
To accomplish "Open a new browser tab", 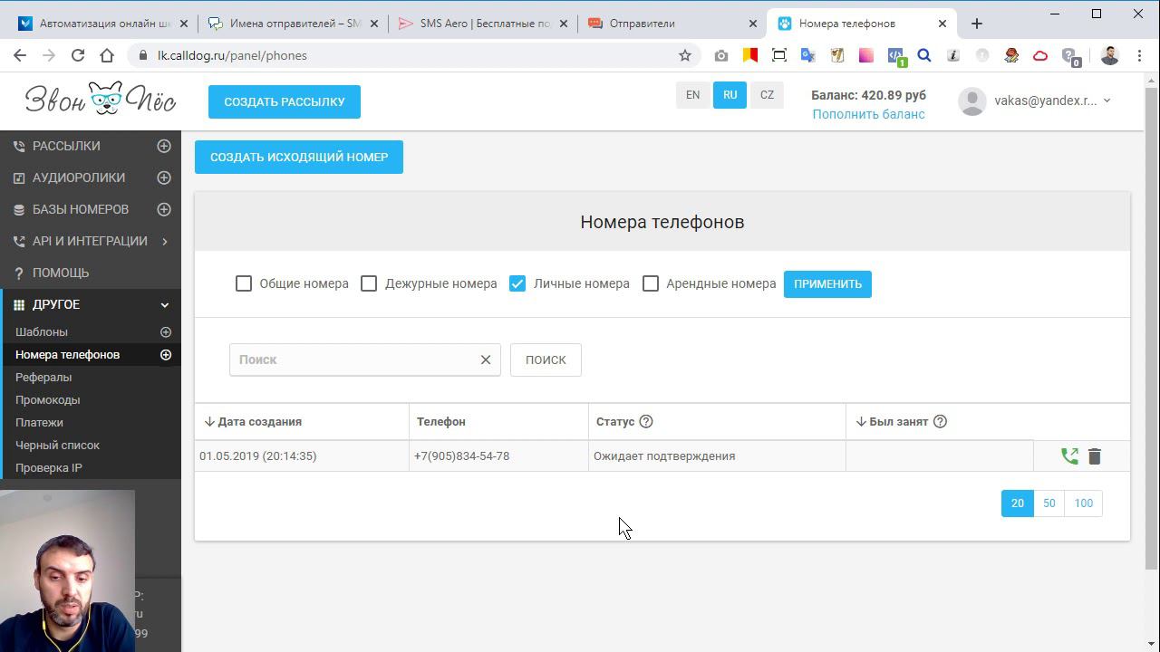I will (976, 24).
